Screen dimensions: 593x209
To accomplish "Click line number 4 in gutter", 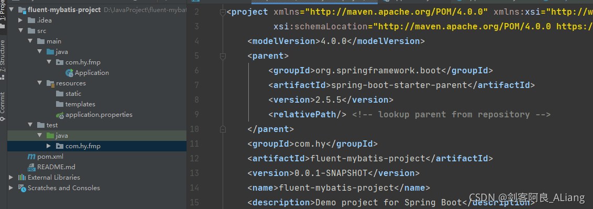I will click(196, 41).
